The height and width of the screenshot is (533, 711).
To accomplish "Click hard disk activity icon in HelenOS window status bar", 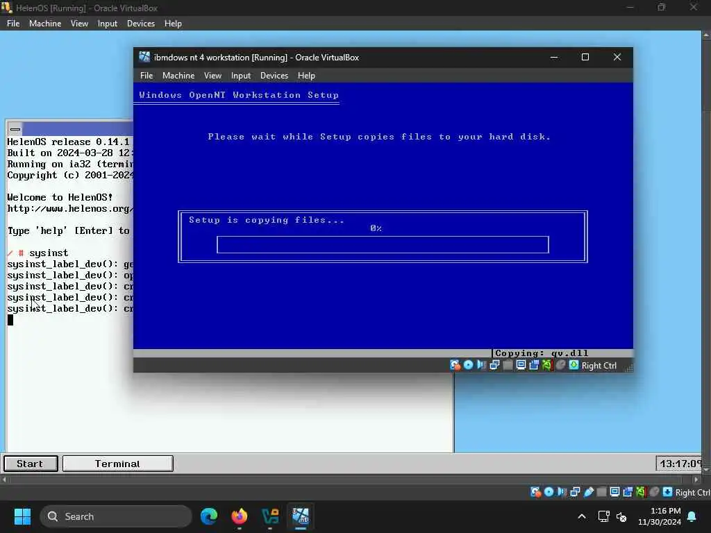I will (535, 492).
